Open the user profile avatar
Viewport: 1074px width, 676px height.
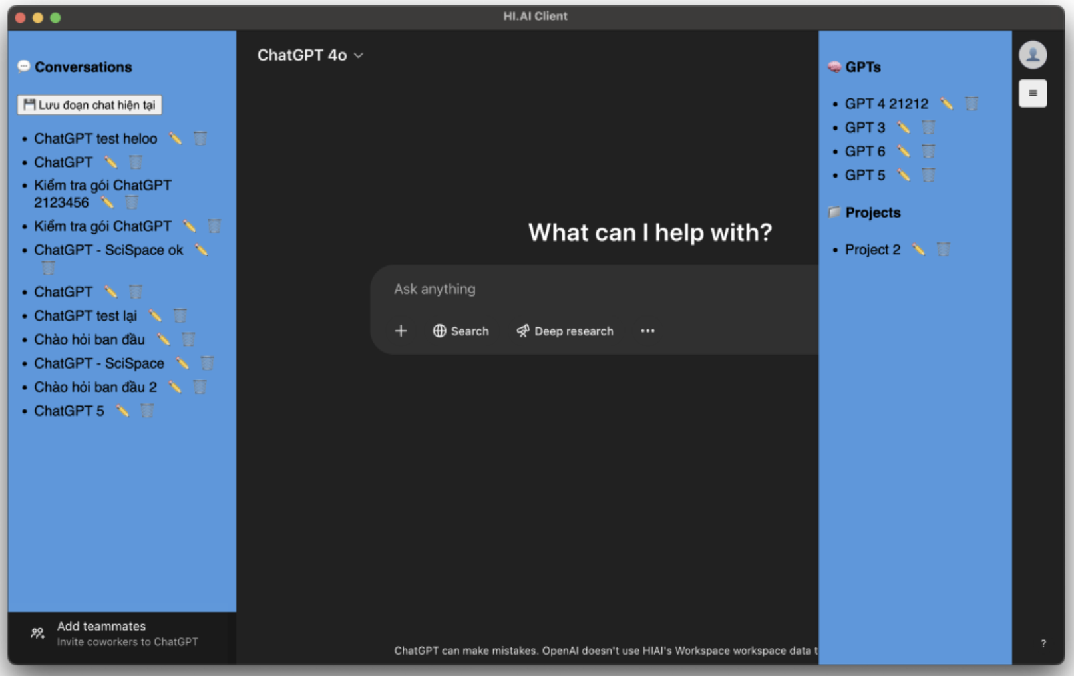1032,55
